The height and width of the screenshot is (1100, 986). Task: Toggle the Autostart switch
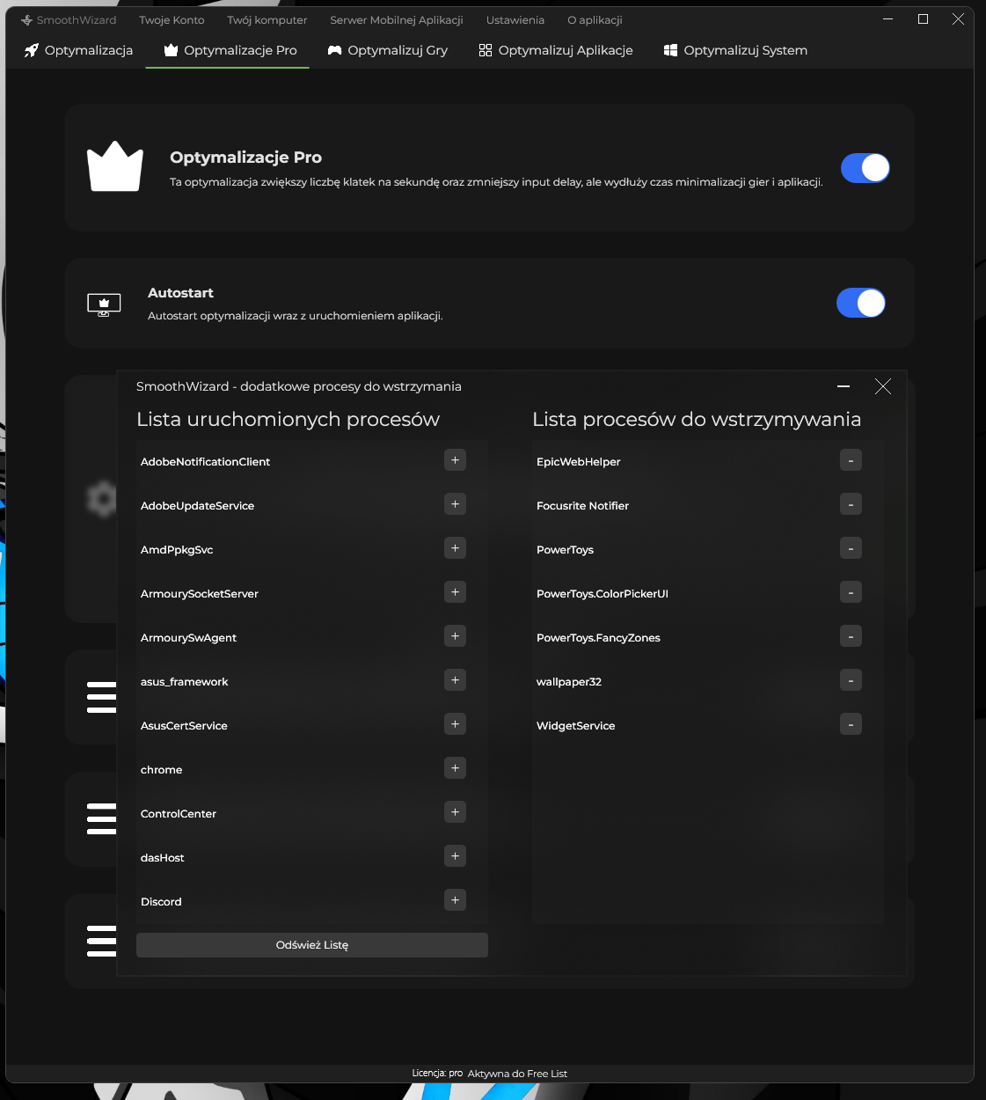pyautogui.click(x=861, y=303)
